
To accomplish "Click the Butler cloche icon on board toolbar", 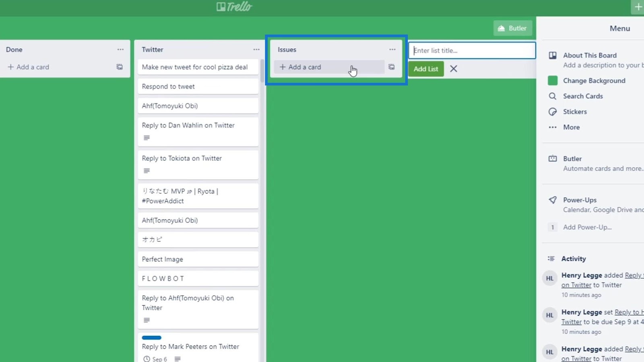I will click(x=501, y=28).
